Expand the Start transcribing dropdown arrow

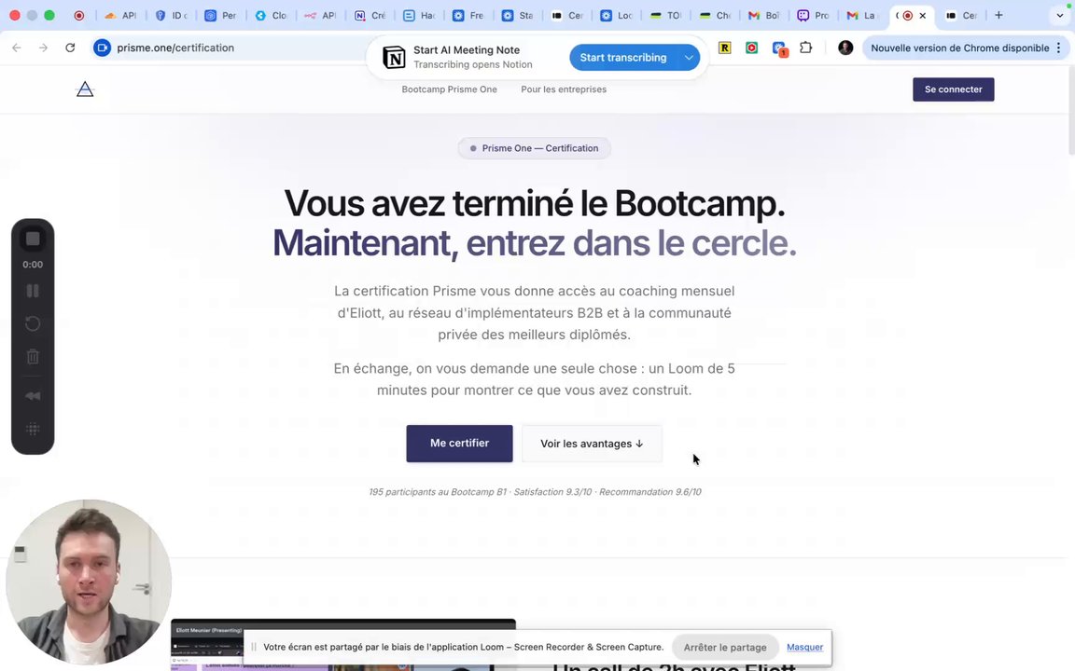pos(689,58)
